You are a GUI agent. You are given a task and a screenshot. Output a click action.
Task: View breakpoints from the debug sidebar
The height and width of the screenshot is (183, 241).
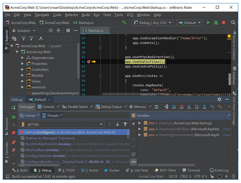[x=14, y=142]
